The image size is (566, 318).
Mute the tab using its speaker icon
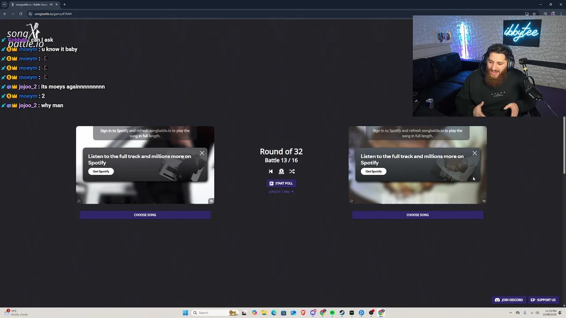(51, 4)
